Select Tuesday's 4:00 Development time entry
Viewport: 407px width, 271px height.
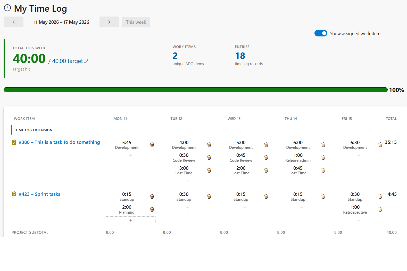pos(184,145)
